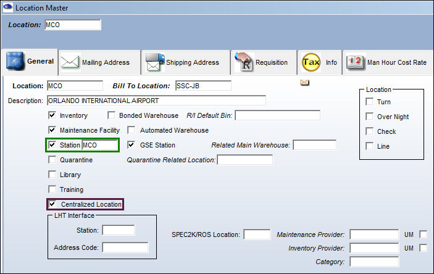
Task: Open the Tax Info tab
Action: click(320, 62)
